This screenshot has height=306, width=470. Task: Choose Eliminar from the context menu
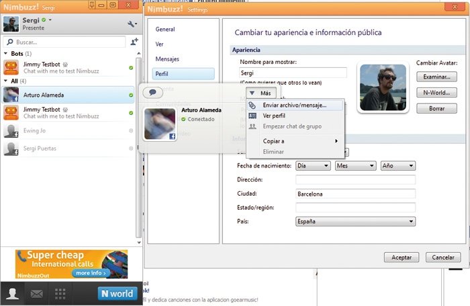tap(295, 151)
